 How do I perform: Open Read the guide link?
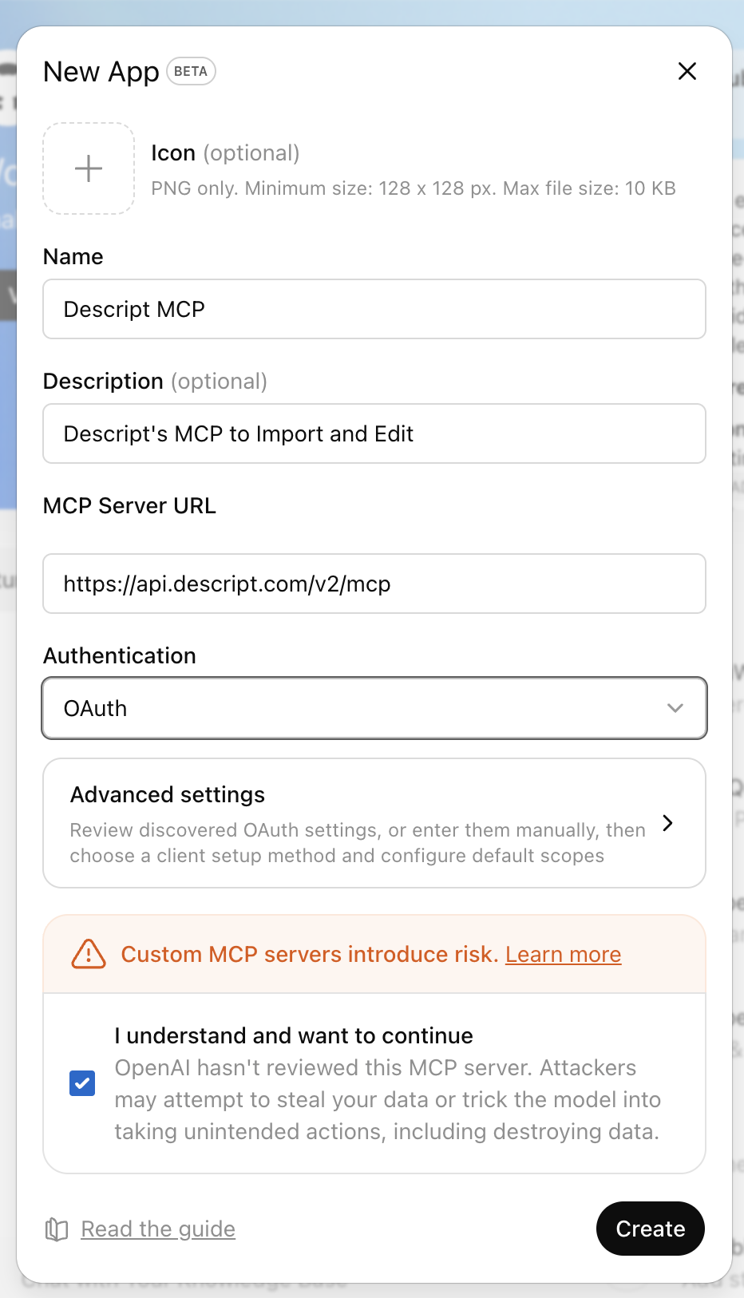[158, 1229]
